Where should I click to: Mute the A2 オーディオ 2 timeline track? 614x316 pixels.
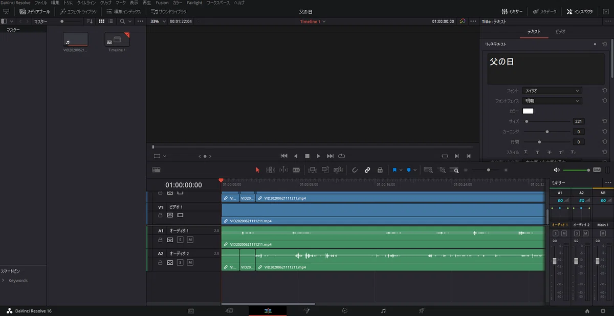[x=190, y=262]
